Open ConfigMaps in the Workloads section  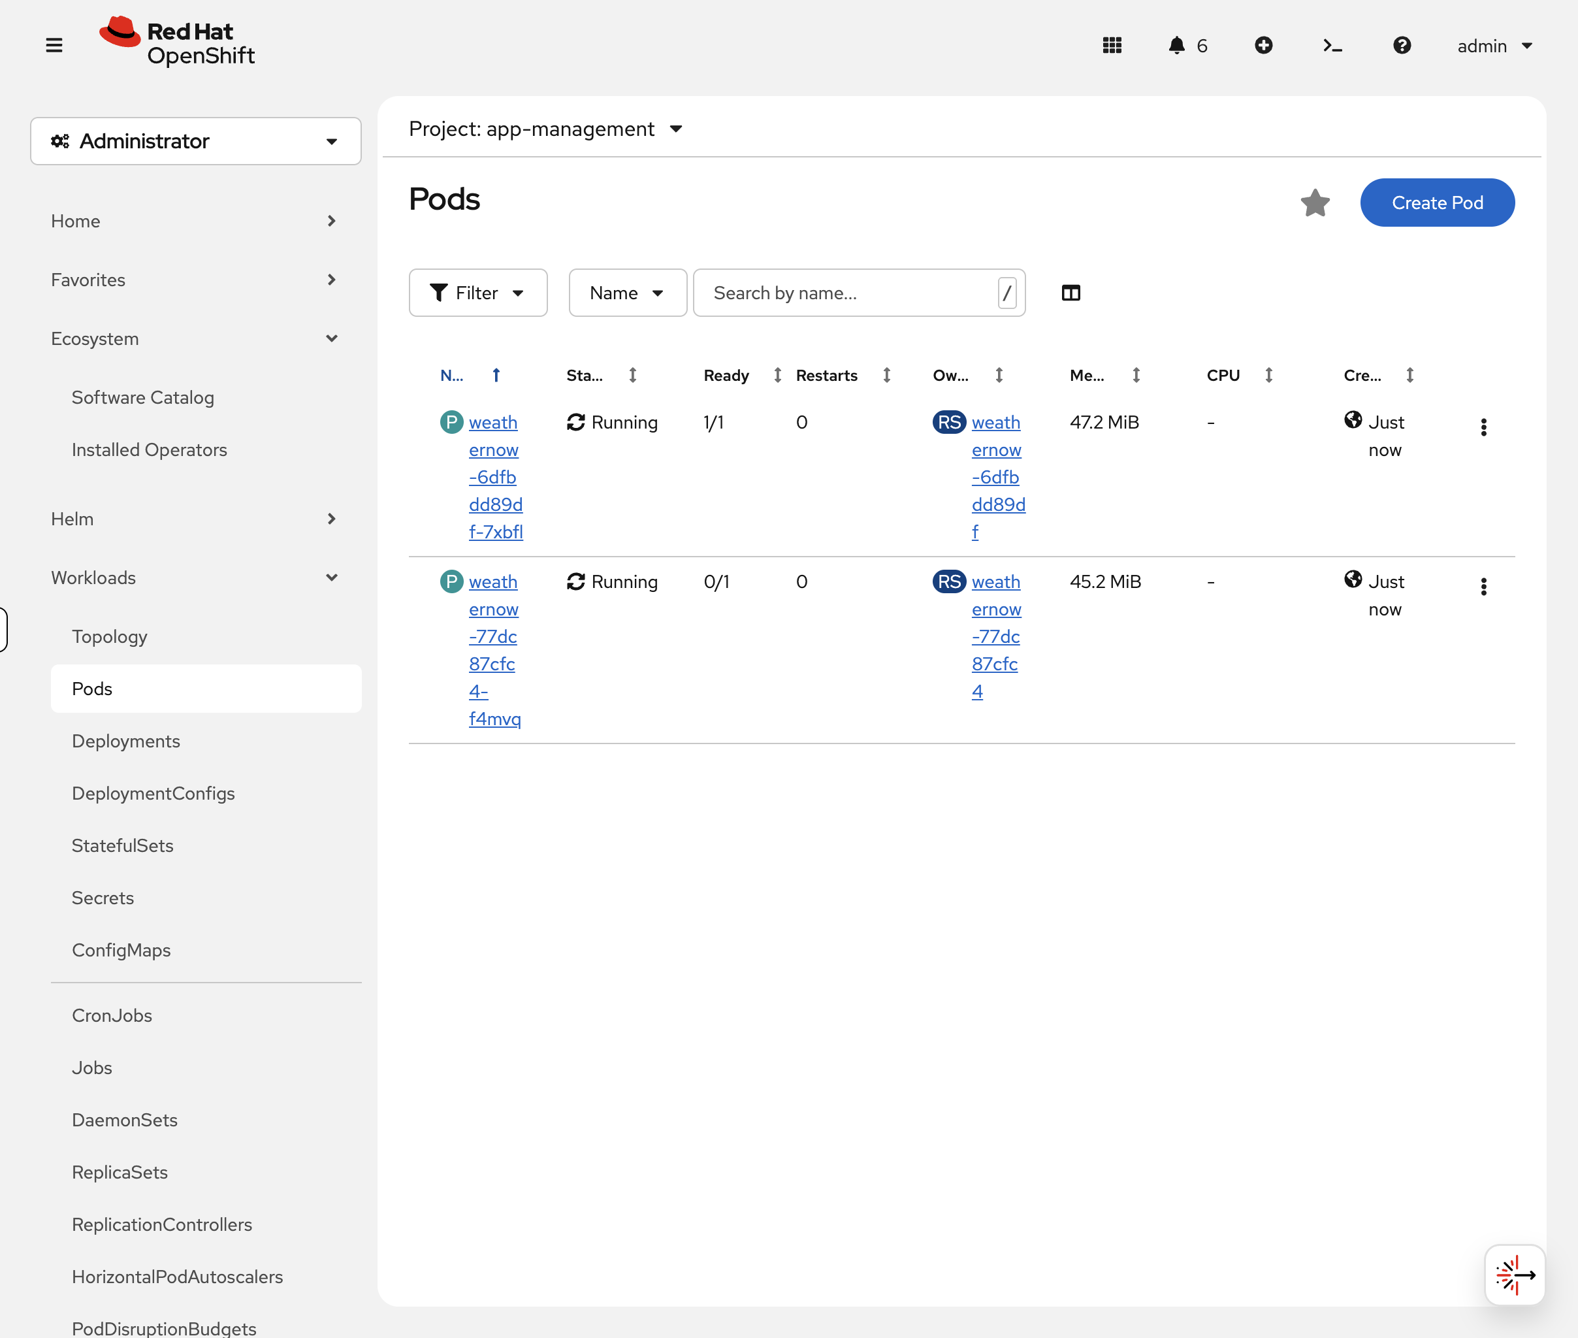[121, 950]
